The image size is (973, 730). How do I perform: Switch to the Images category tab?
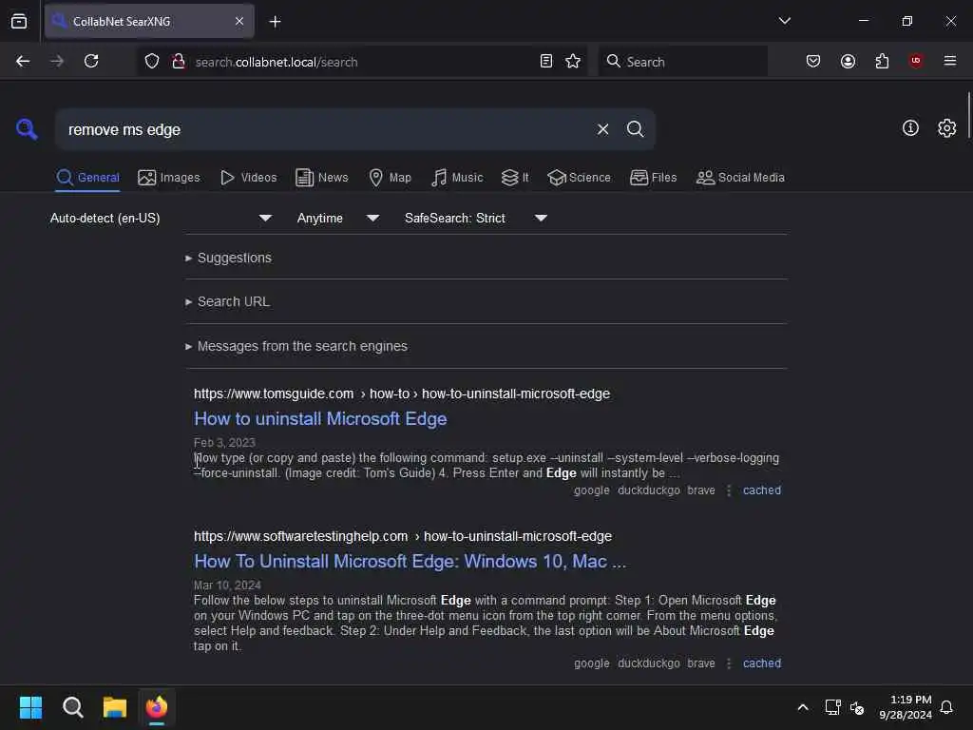[169, 178]
